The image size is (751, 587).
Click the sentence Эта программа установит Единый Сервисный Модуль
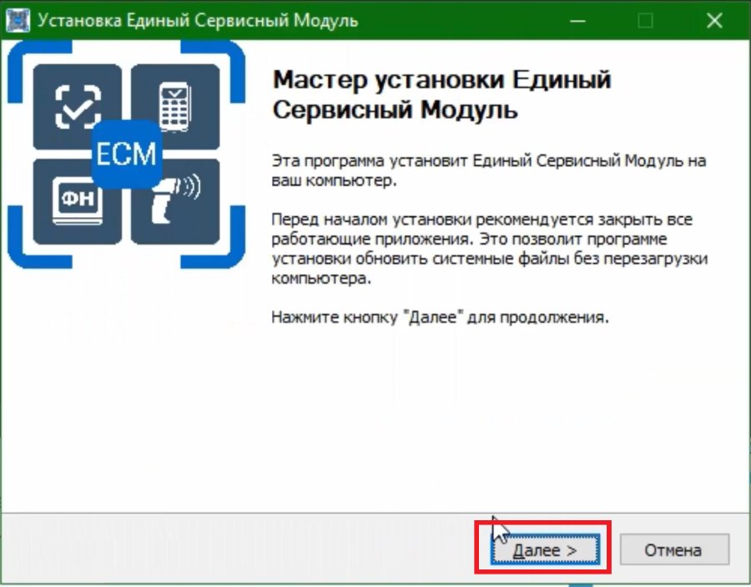click(488, 170)
